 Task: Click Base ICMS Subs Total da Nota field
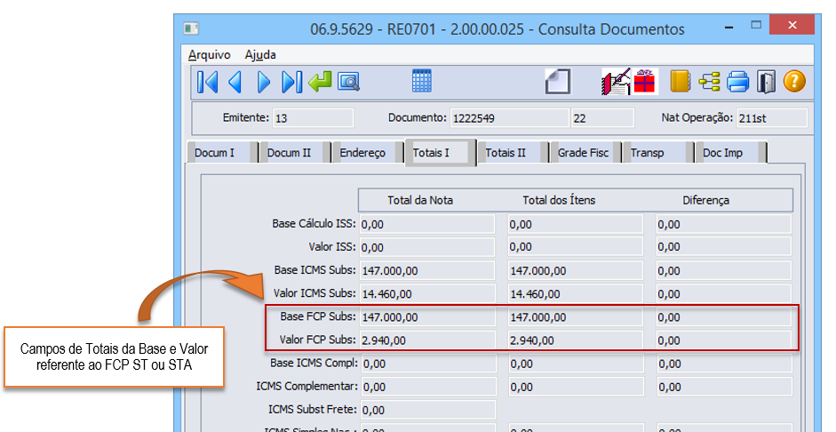427,270
